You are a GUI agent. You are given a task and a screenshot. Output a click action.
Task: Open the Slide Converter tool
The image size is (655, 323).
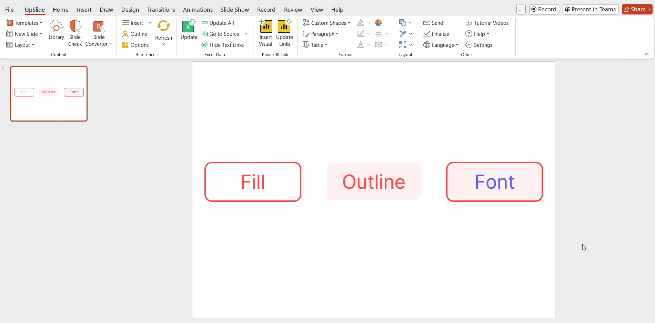[99, 33]
